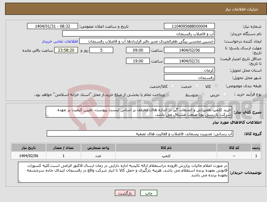The height and width of the screenshot is (202, 267).
Task: Click the تاریخ نیاز column header
Action: pyautogui.click(x=28, y=148)
